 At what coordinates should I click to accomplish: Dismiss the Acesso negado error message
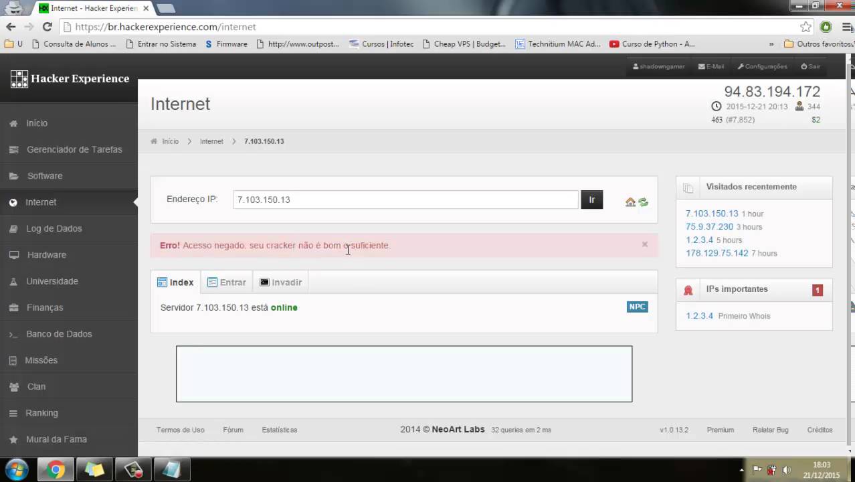(x=645, y=244)
